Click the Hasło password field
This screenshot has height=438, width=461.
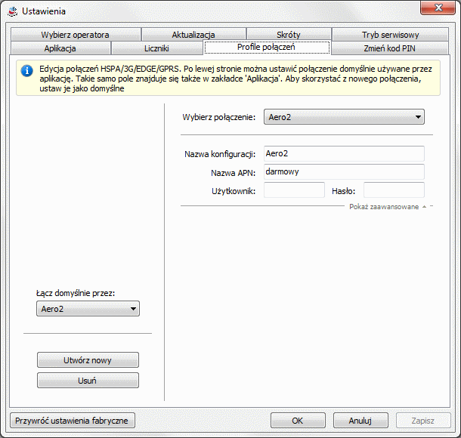[x=394, y=190]
